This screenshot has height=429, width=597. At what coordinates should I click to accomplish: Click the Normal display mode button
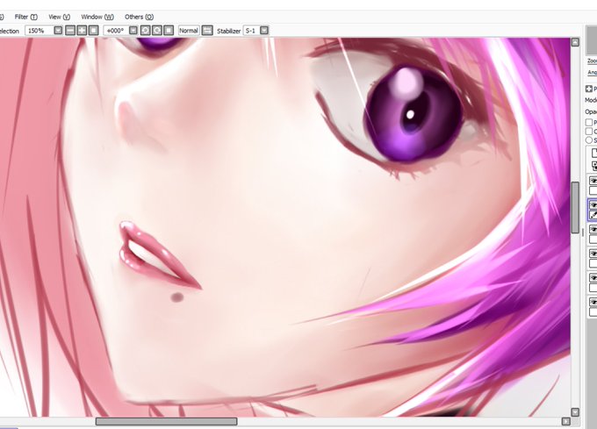pyautogui.click(x=189, y=31)
